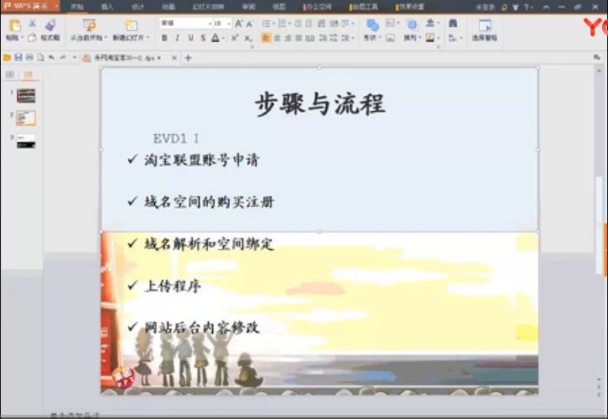Screen dimensions: 608x419
Task: Click the bullet list icon
Action: click(x=266, y=24)
